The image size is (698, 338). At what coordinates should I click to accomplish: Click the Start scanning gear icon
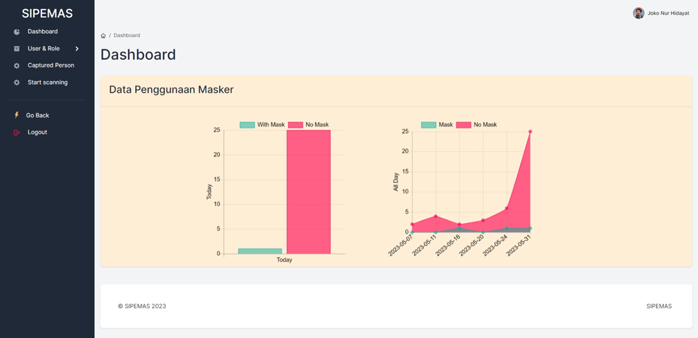click(x=17, y=82)
